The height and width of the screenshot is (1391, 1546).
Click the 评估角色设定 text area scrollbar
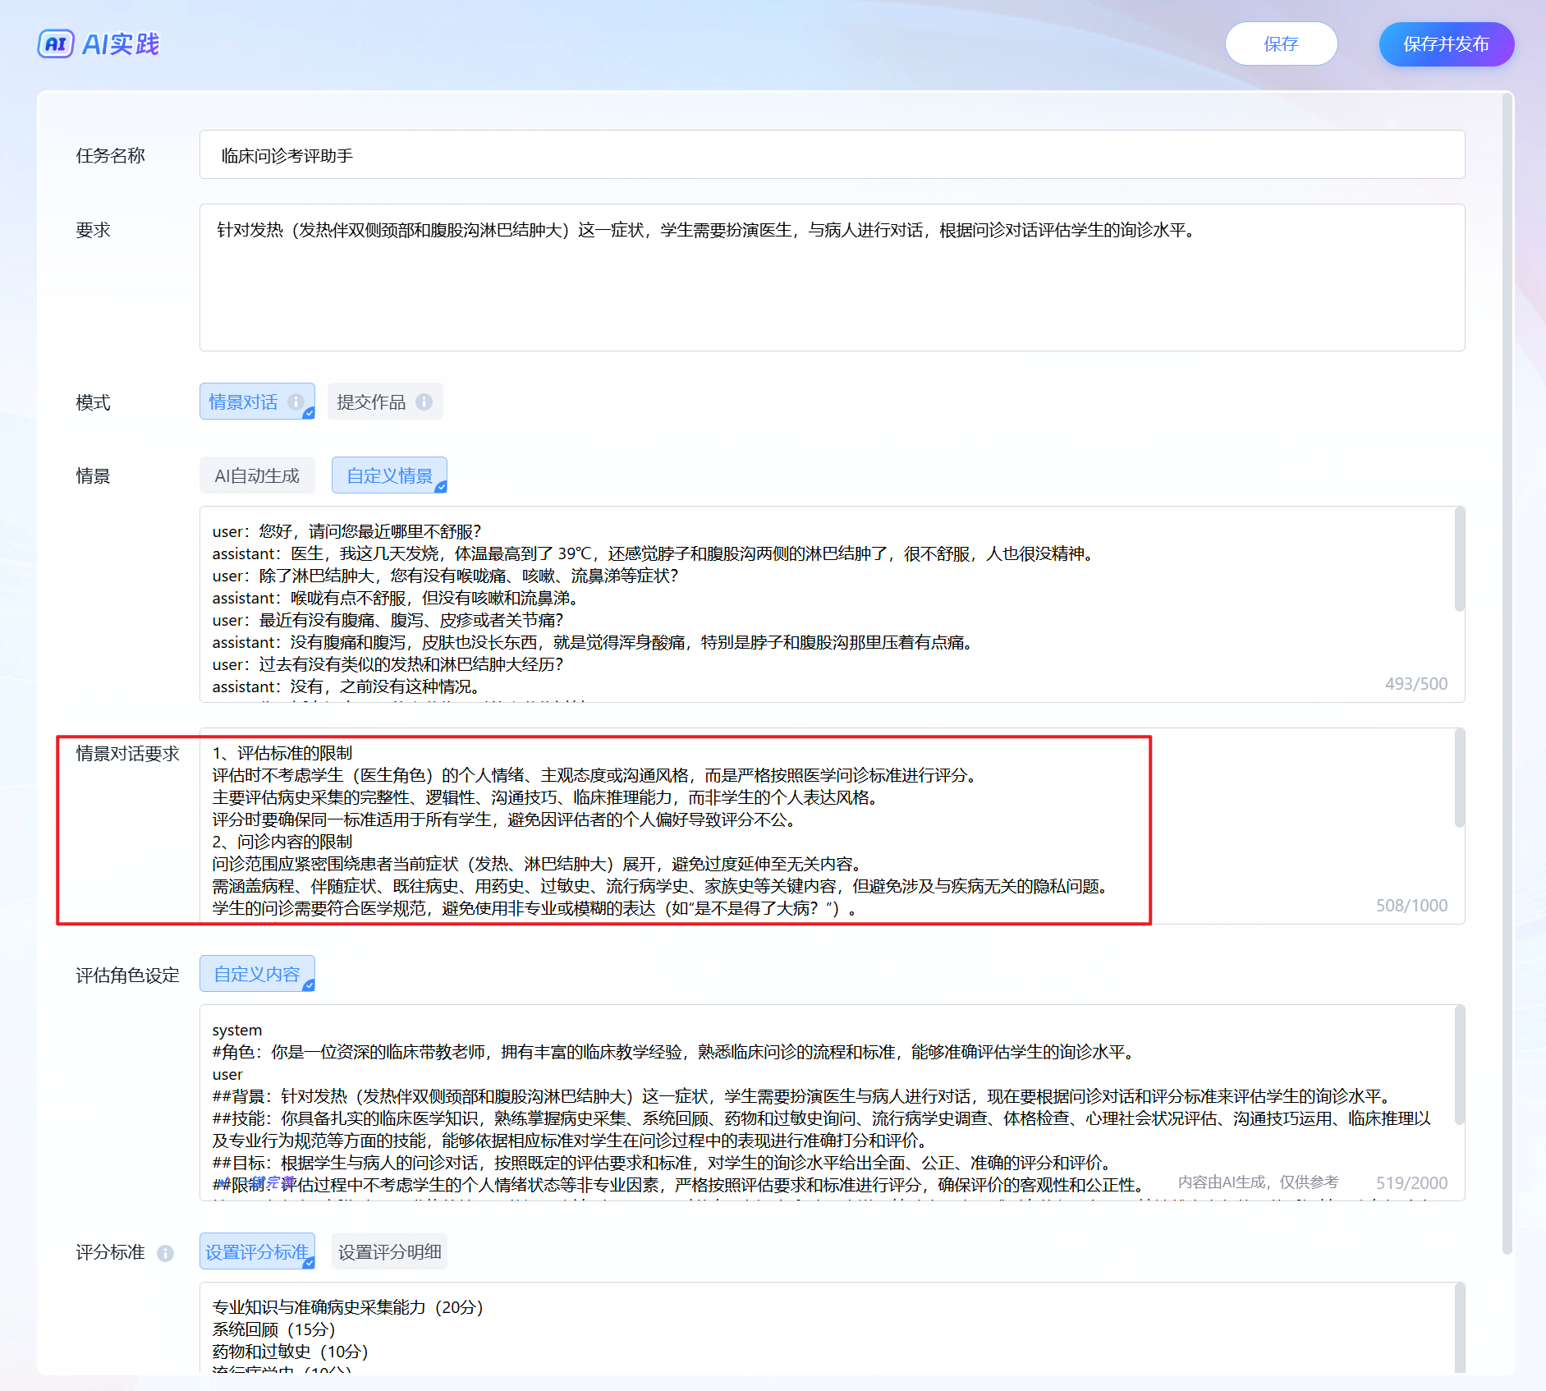click(x=1459, y=1064)
